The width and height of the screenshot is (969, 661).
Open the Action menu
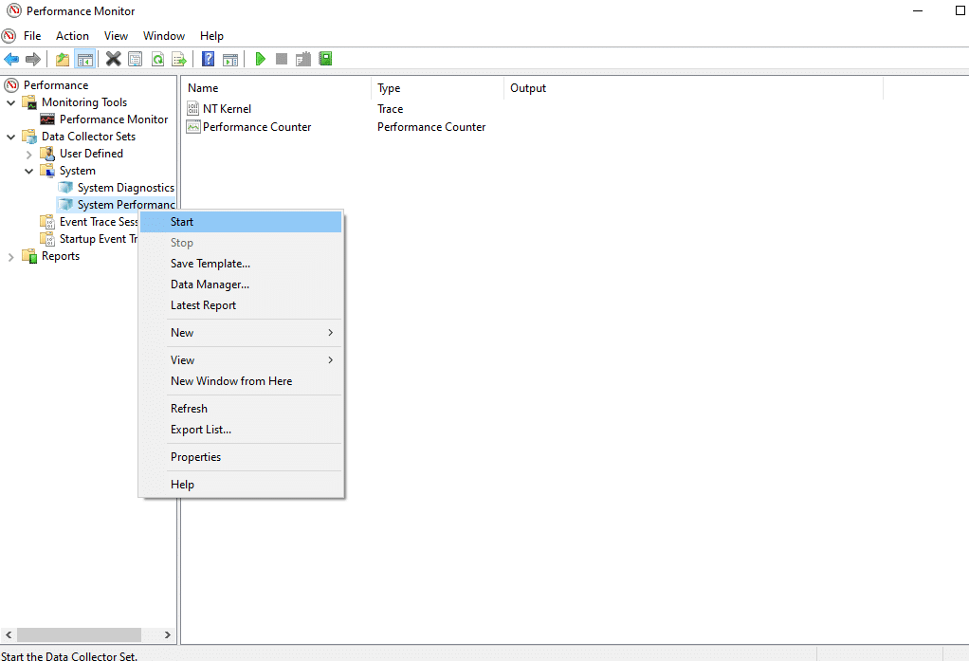(x=72, y=36)
